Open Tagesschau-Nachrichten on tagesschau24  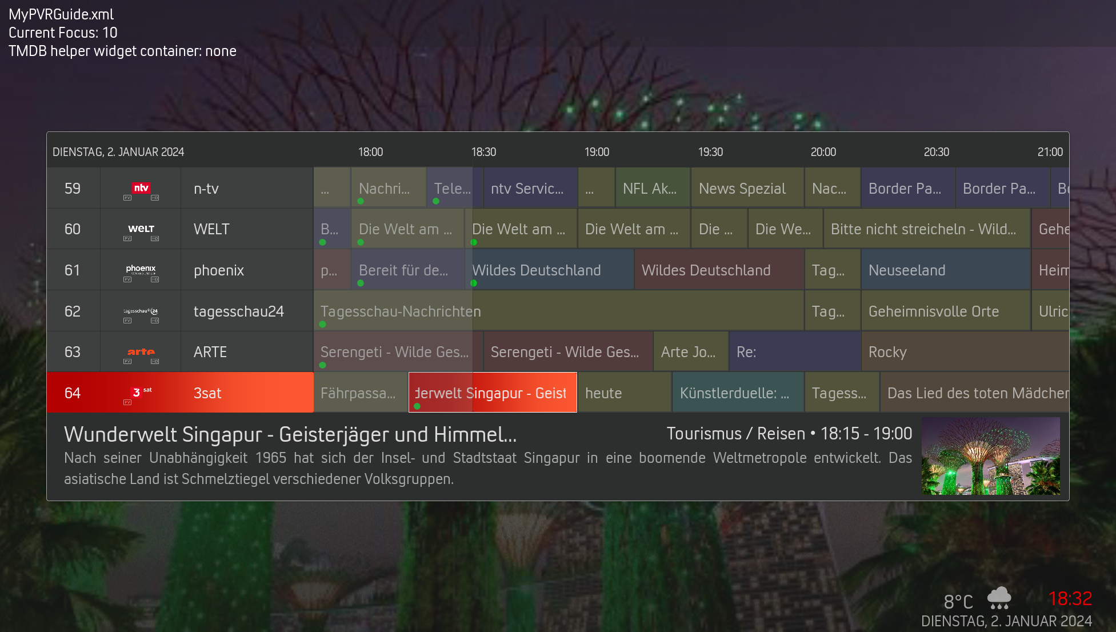pos(558,311)
